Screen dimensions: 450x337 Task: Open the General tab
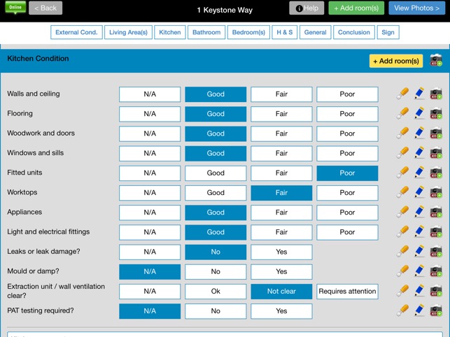pyautogui.click(x=315, y=32)
